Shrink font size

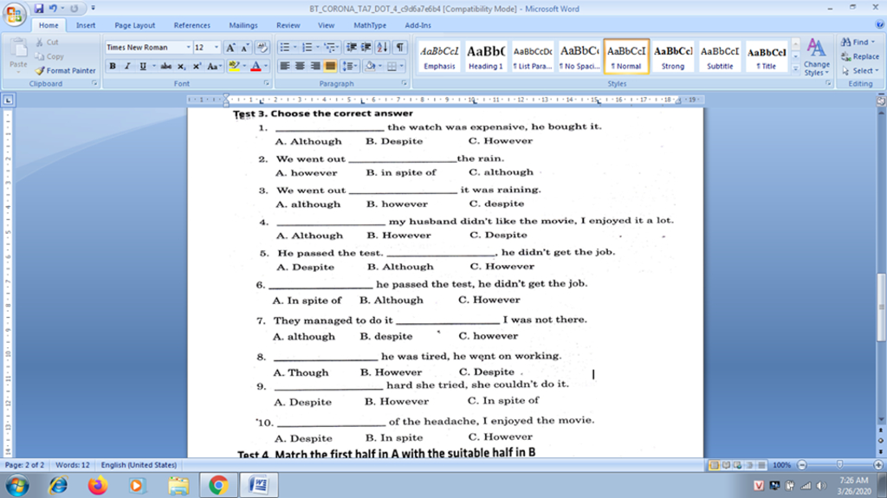pos(245,48)
